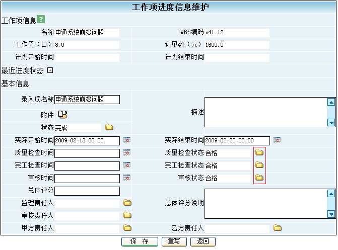
Task: Click the empty 计划结束时间 field
Action: point(237,58)
